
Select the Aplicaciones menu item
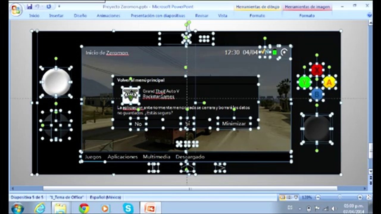(123, 157)
